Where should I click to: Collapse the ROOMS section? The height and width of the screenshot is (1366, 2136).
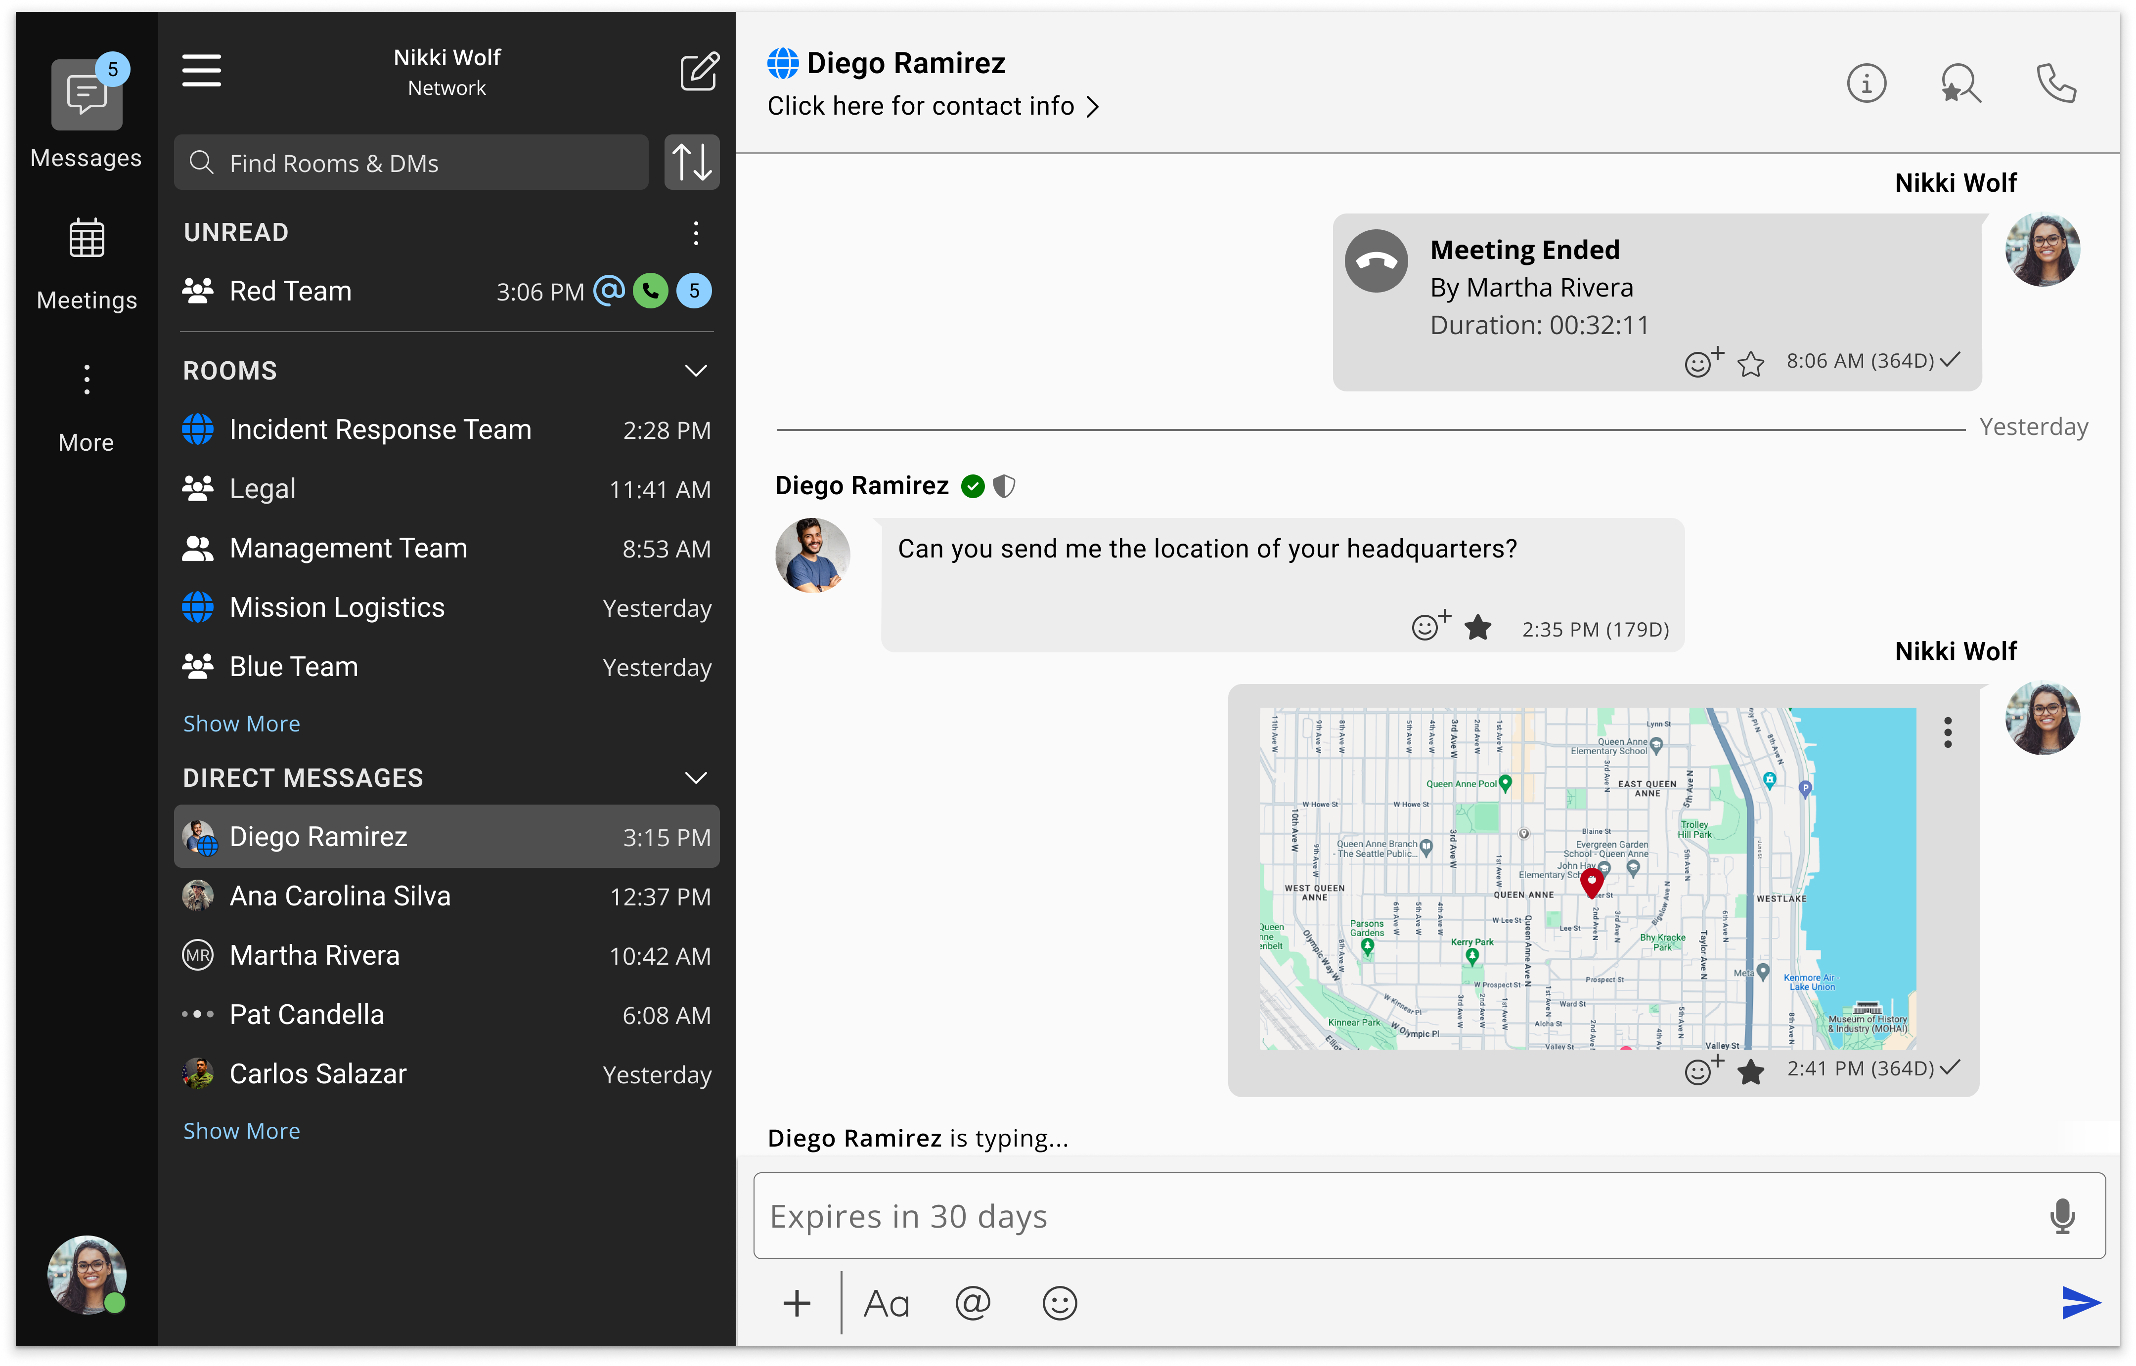tap(696, 371)
